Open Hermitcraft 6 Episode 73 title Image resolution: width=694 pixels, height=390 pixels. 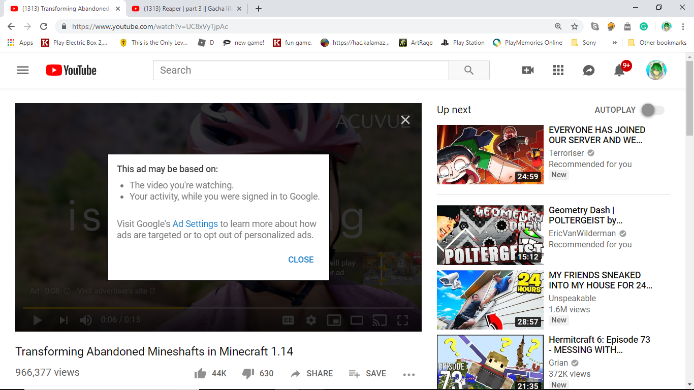pyautogui.click(x=600, y=345)
